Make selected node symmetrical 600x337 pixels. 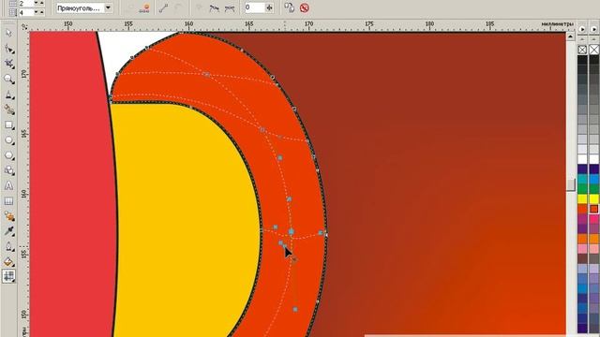click(229, 8)
